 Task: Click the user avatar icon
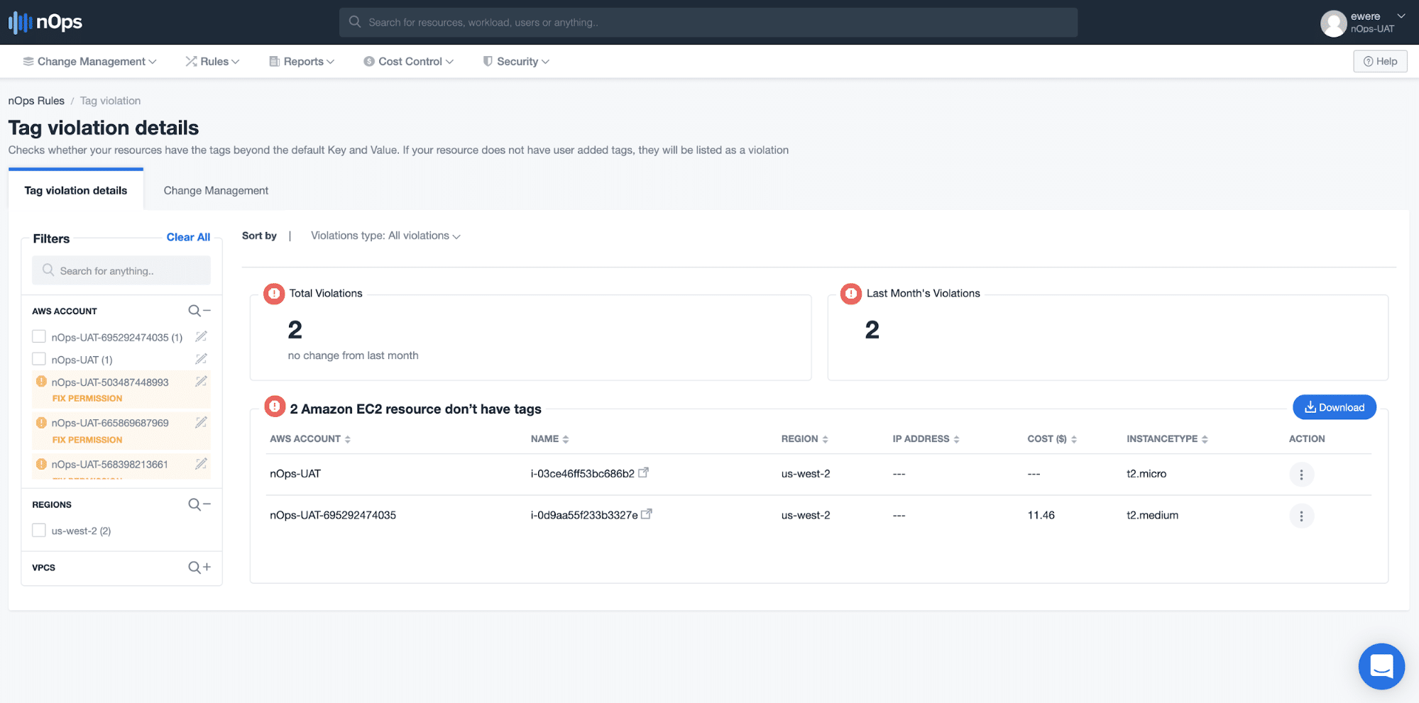(x=1333, y=23)
